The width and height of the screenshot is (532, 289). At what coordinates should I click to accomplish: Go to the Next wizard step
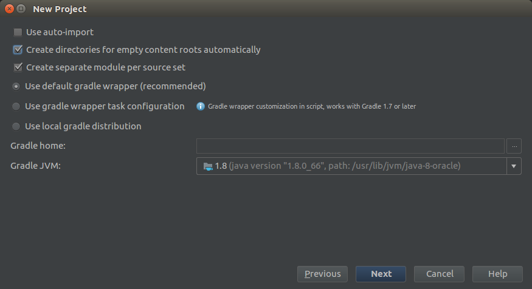[381, 274]
